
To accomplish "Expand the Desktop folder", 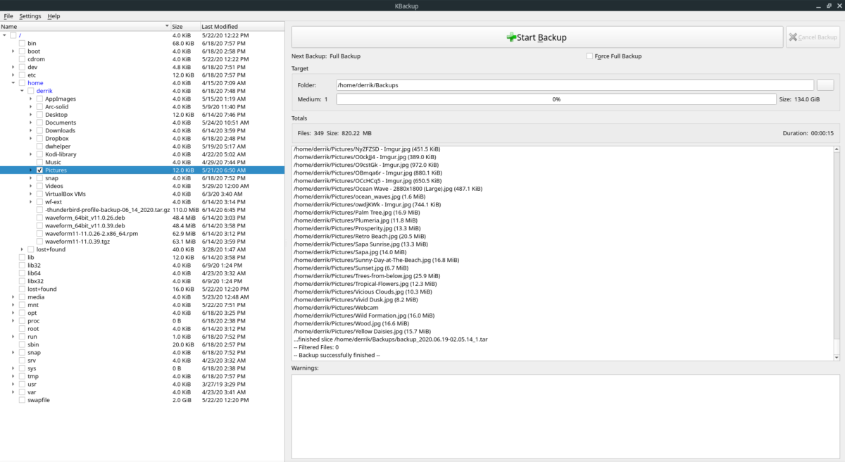I will pyautogui.click(x=31, y=115).
